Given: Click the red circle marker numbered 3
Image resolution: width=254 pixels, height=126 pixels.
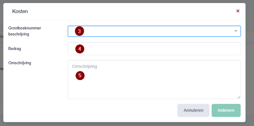Looking at the screenshot, I should click(79, 31).
